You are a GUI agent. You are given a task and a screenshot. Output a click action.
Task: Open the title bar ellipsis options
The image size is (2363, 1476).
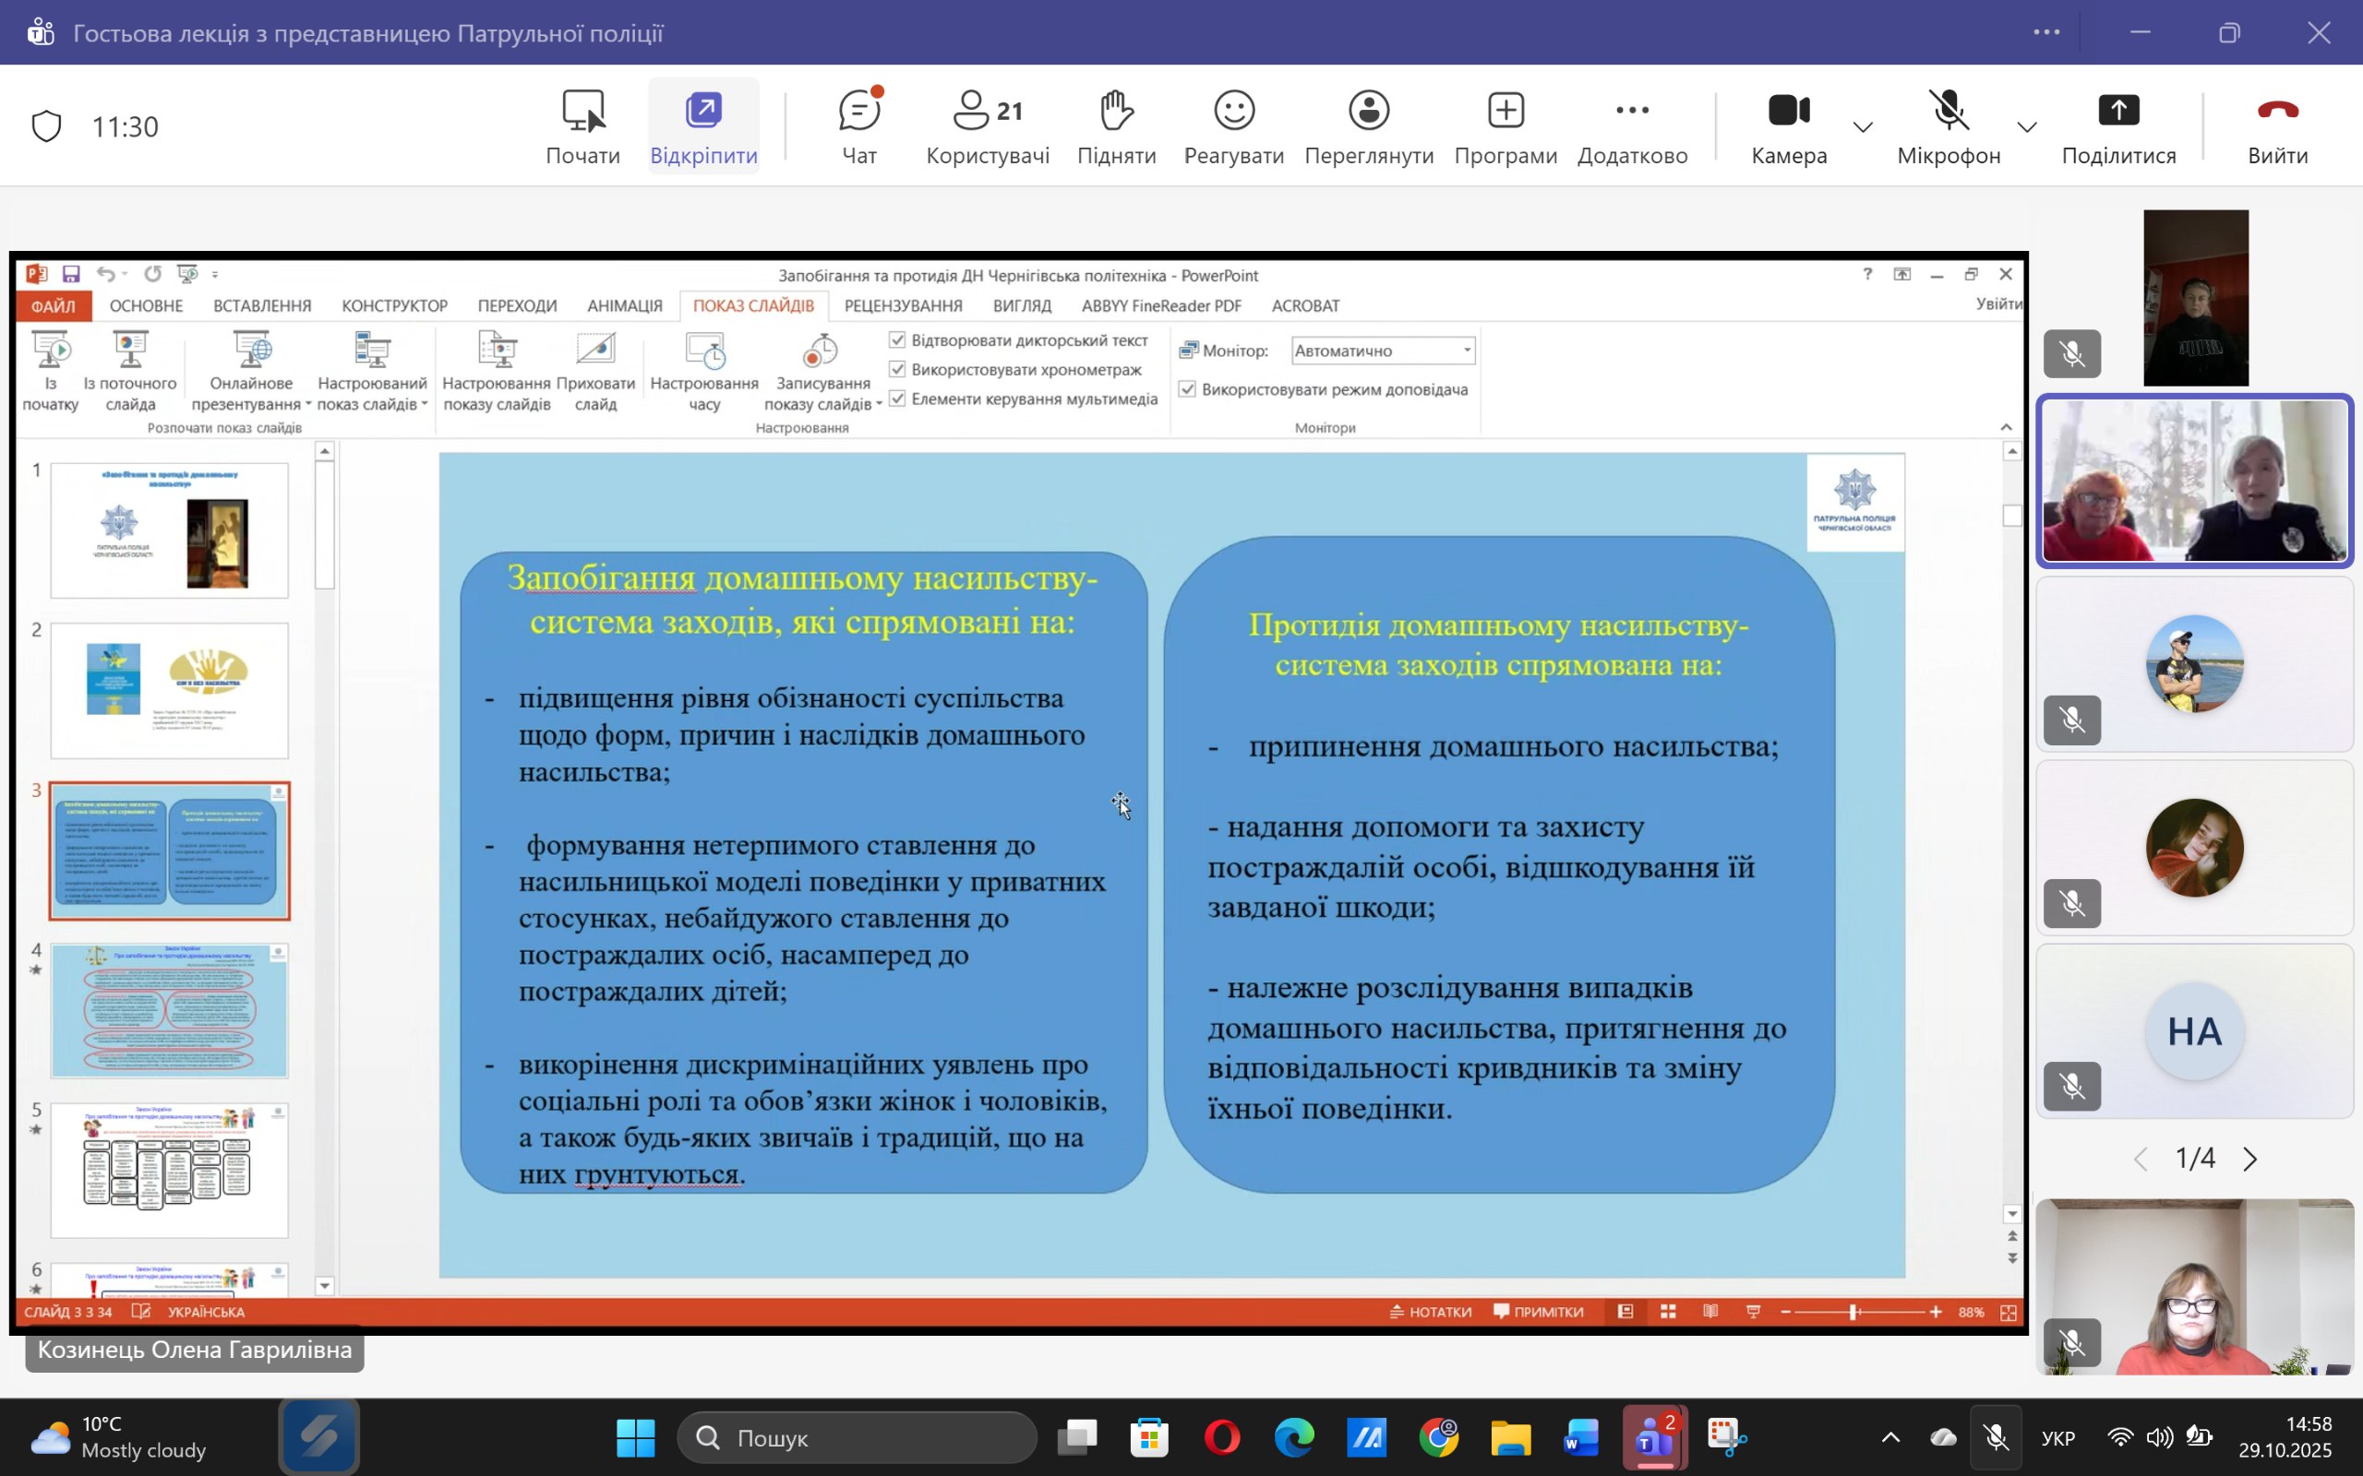pos(2046,32)
